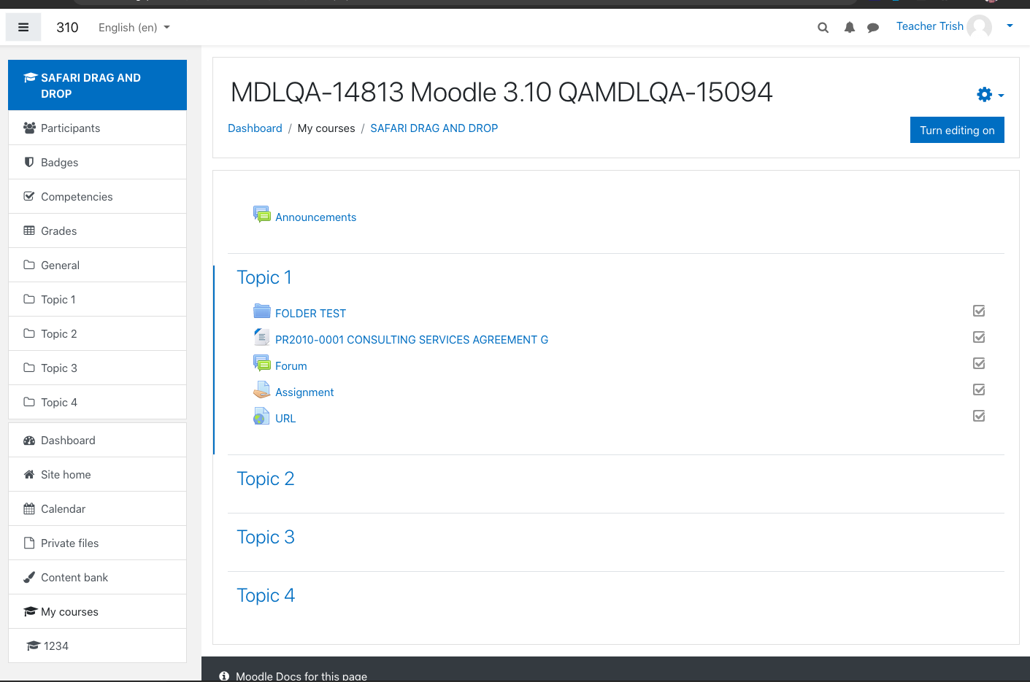Open the Topic 4 section heading
This screenshot has width=1030, height=682.
click(266, 595)
